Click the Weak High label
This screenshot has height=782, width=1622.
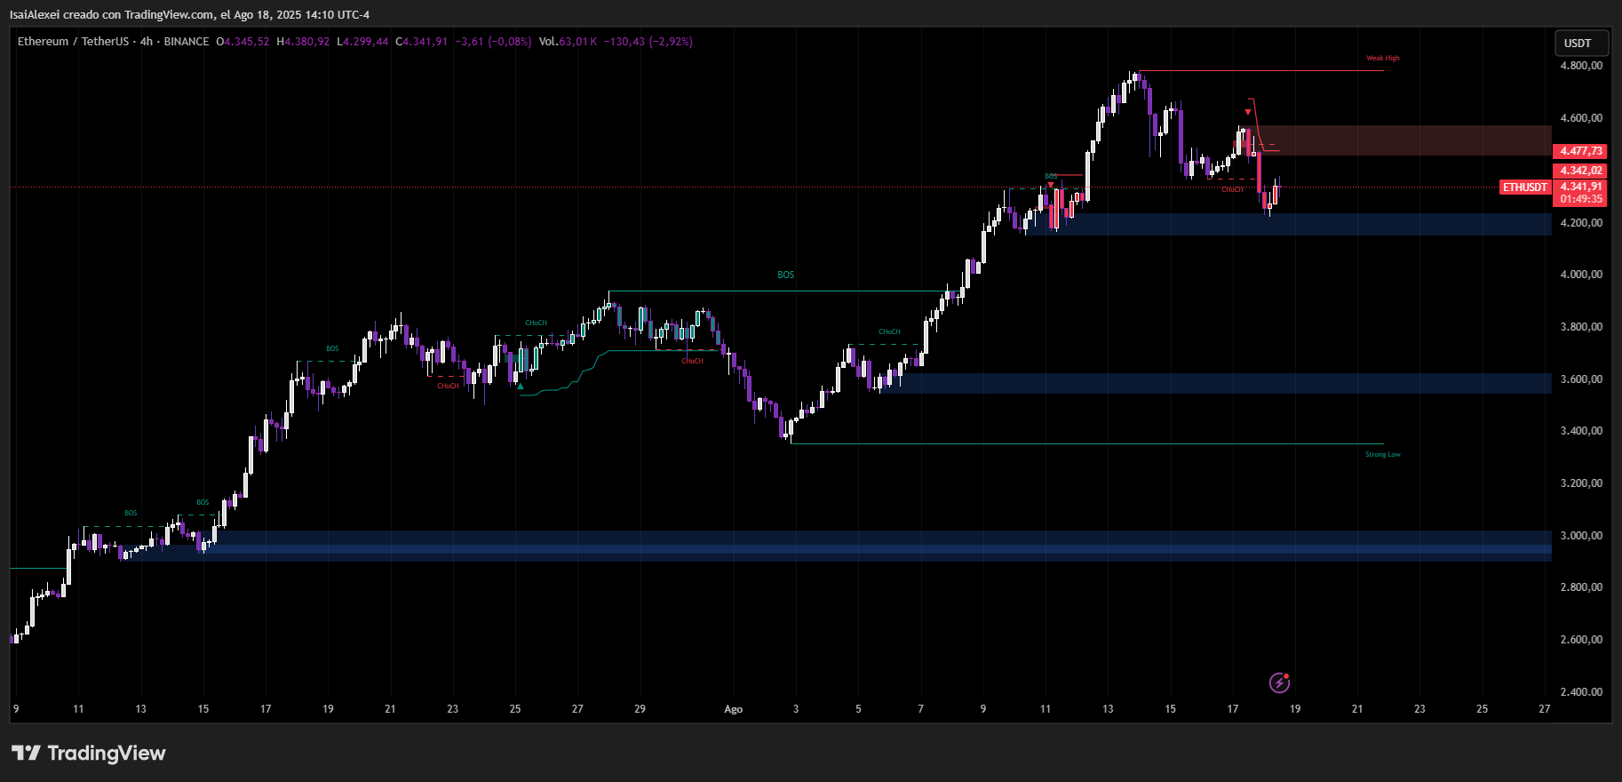1382,59
